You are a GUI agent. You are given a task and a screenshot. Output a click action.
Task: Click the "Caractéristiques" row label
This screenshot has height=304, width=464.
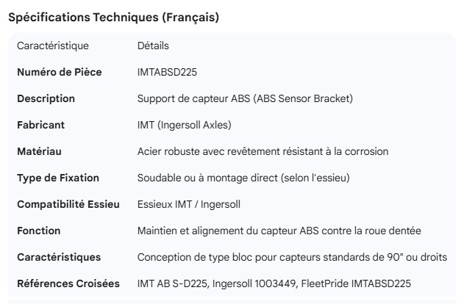tap(59, 257)
